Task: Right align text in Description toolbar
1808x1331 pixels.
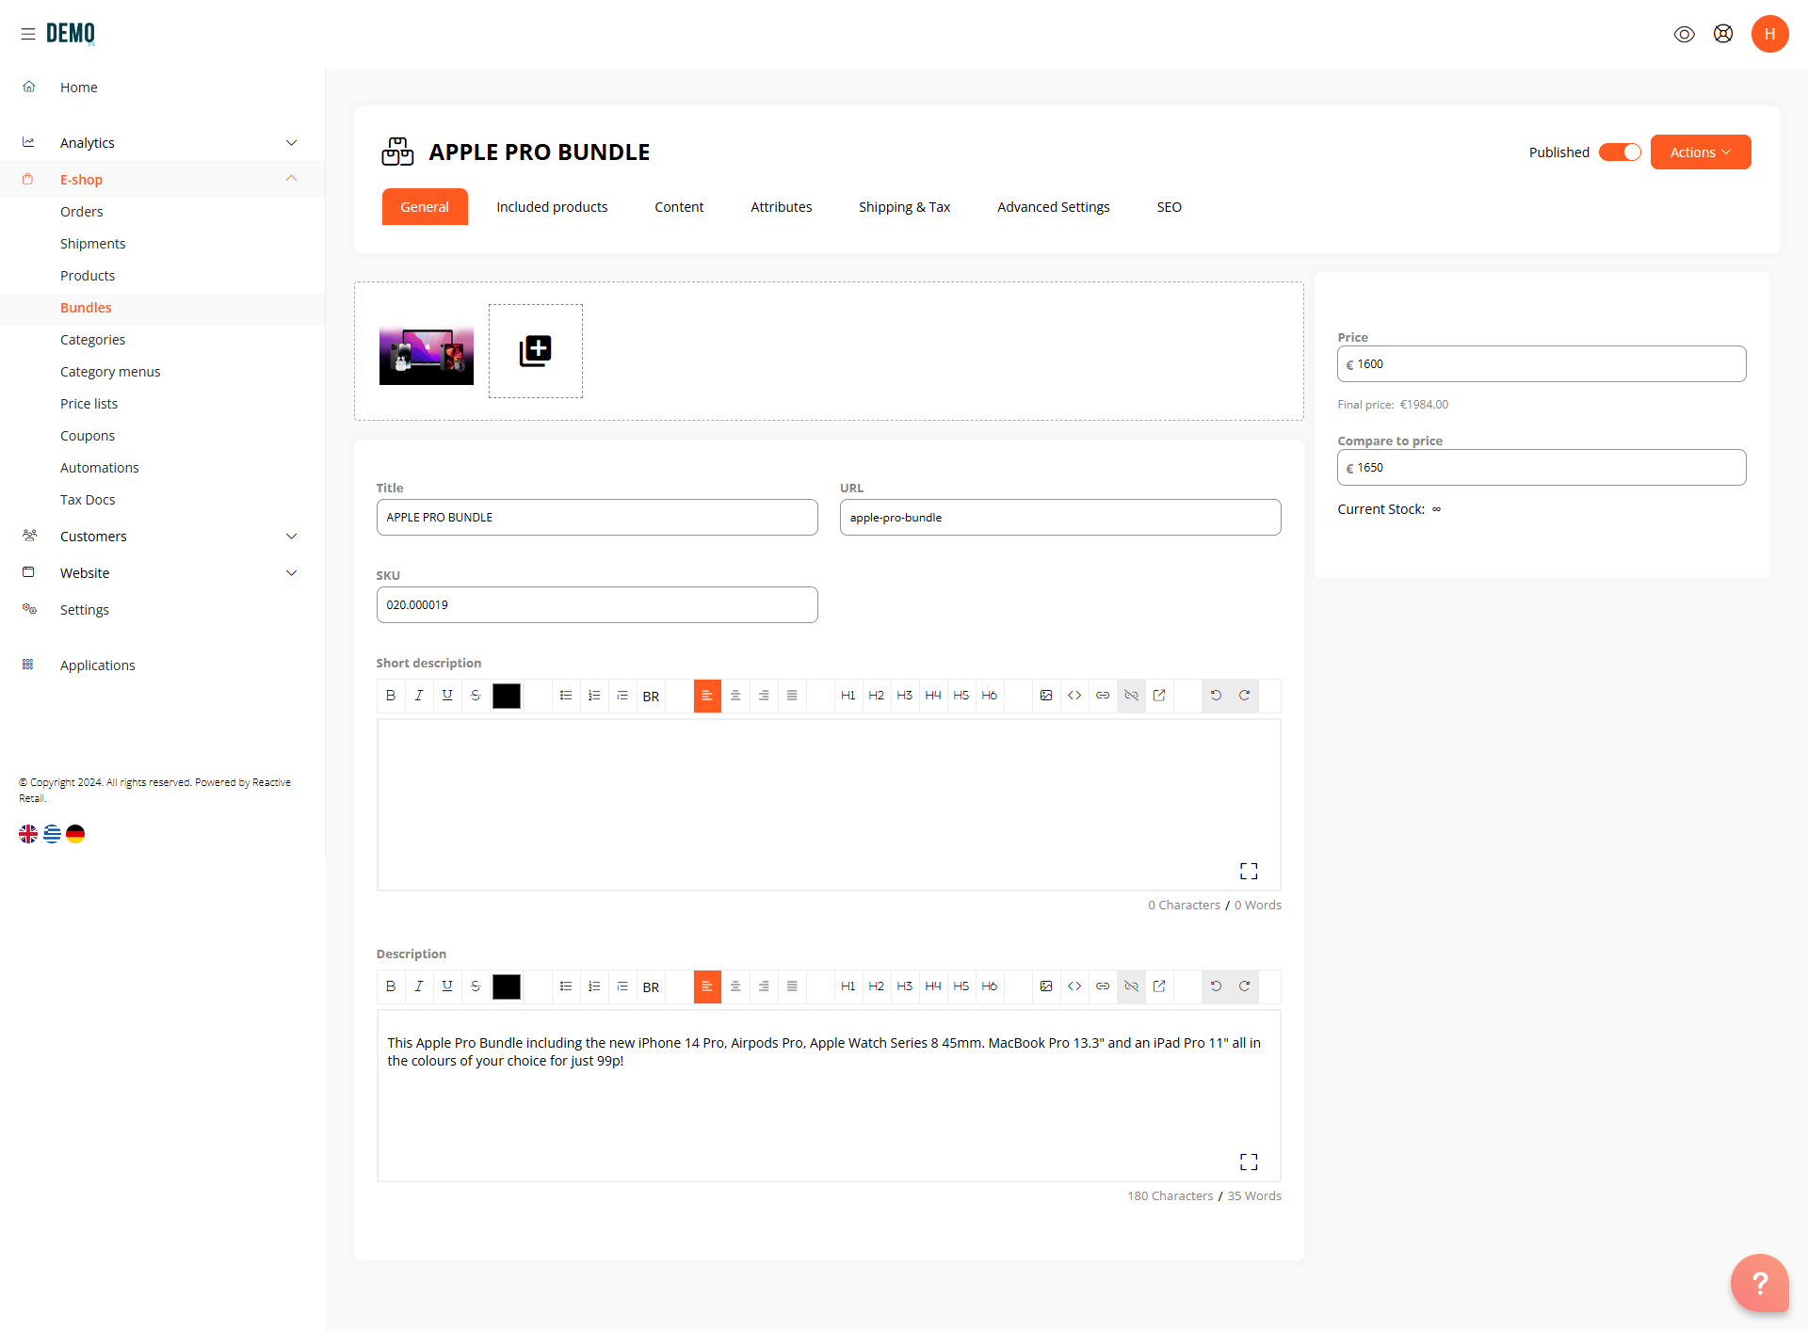Action: [764, 986]
